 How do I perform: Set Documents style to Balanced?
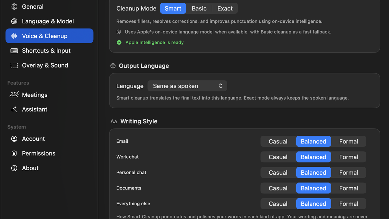313,188
